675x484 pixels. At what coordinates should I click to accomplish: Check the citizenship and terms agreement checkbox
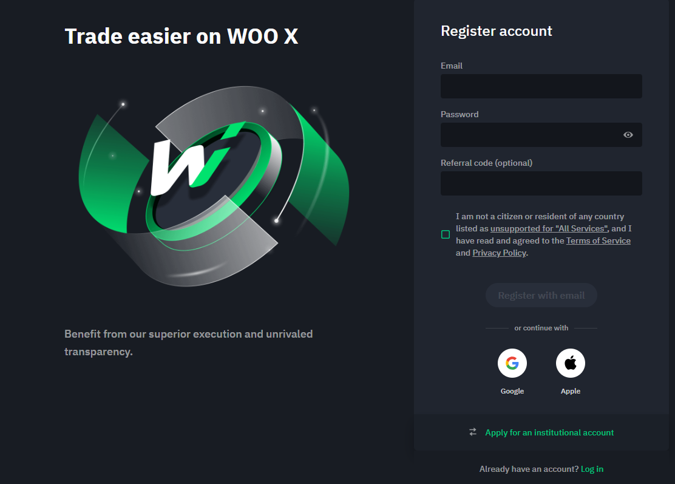[x=446, y=234]
